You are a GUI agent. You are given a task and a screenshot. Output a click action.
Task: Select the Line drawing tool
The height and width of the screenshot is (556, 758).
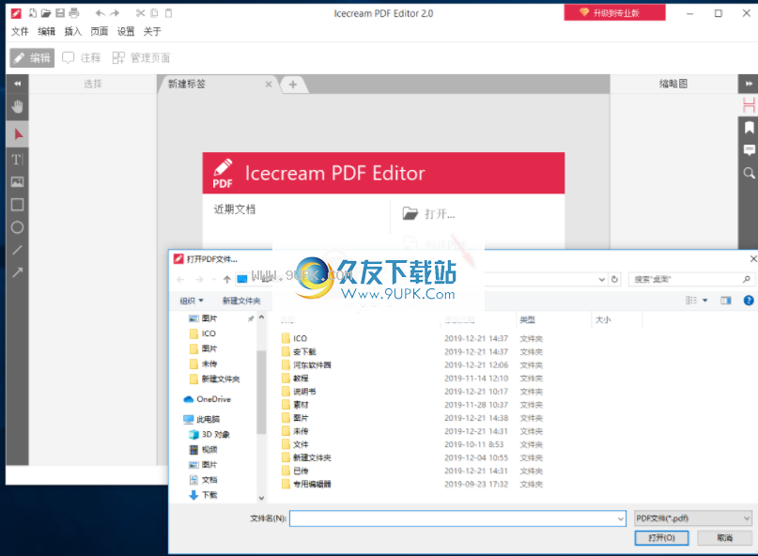pos(18,250)
